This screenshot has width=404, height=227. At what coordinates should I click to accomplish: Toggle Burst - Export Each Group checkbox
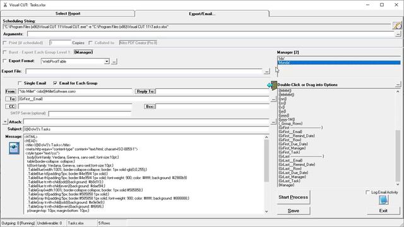[x=4, y=52]
